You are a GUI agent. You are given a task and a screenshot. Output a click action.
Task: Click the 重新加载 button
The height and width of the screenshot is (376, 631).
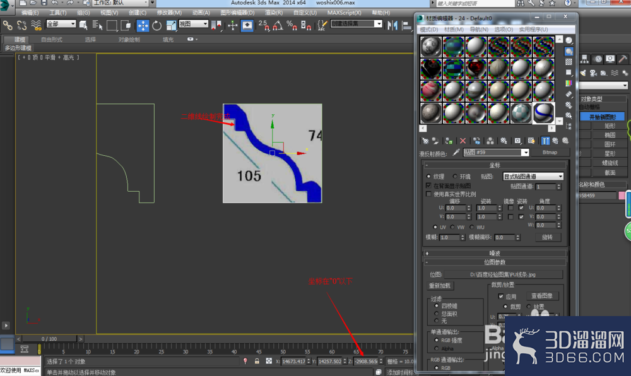click(439, 286)
